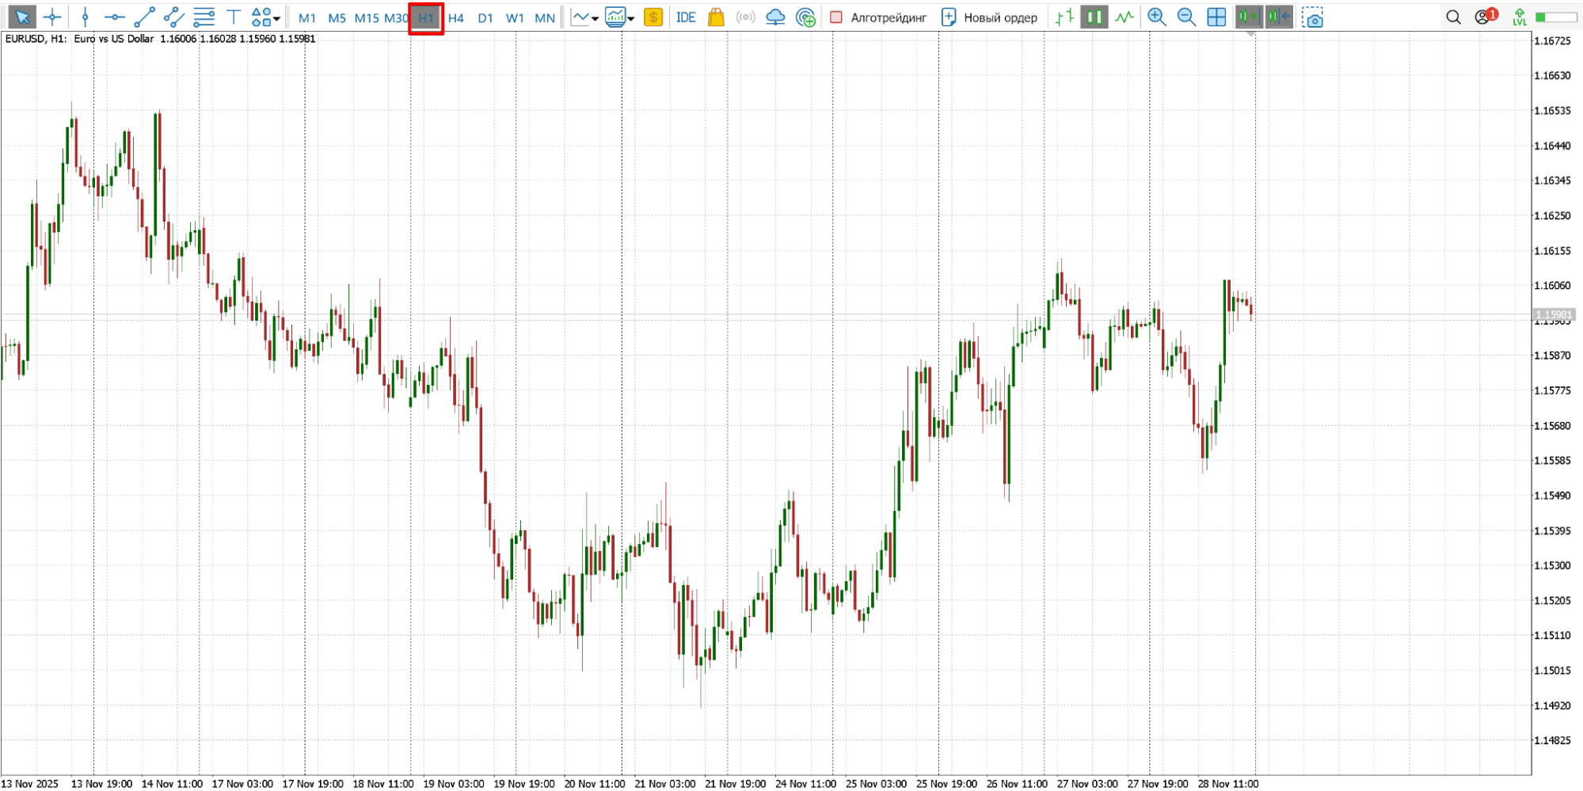Click the 21 Nov 03:00 time label

tap(664, 783)
